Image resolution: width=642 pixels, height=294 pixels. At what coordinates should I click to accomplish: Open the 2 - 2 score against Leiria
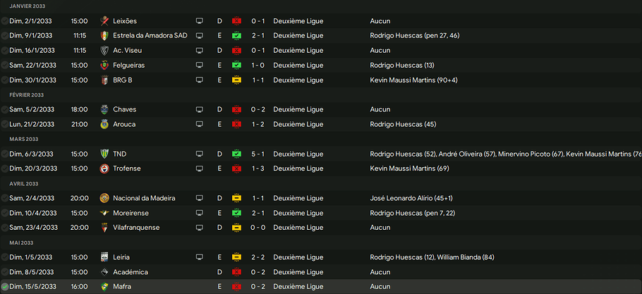pyautogui.click(x=258, y=257)
